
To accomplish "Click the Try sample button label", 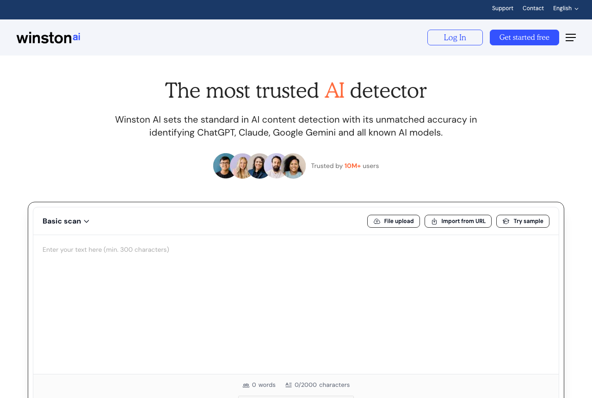I will pyautogui.click(x=528, y=221).
